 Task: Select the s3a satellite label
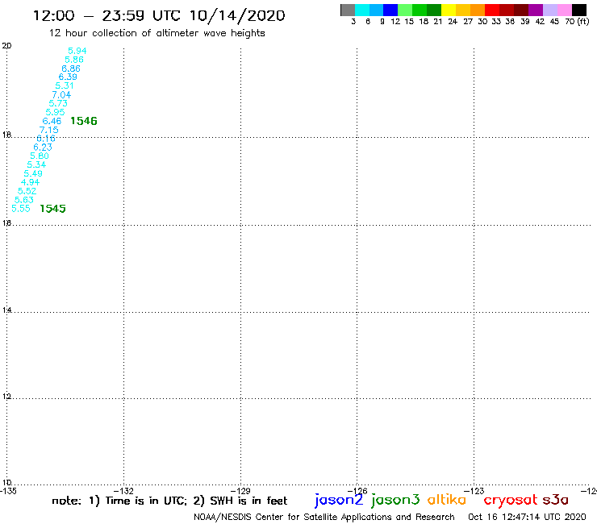click(x=556, y=500)
